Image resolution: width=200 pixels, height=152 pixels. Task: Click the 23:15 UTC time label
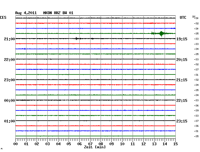182,121
